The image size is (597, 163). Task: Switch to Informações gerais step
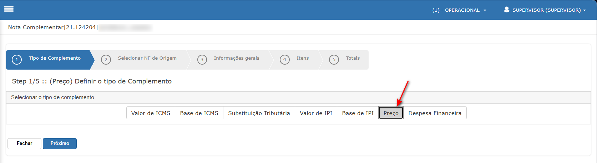pyautogui.click(x=237, y=58)
